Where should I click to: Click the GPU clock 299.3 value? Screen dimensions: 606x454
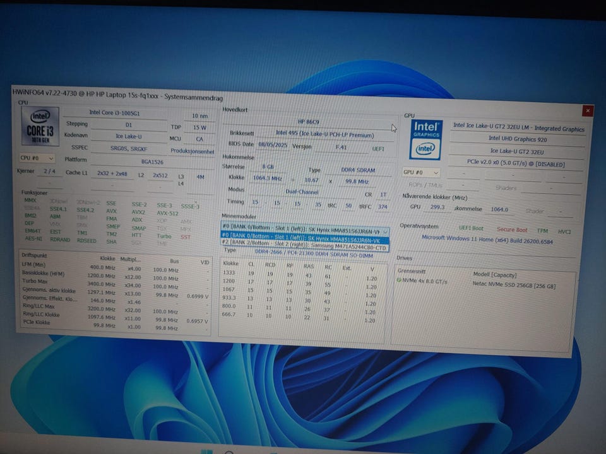(437, 207)
